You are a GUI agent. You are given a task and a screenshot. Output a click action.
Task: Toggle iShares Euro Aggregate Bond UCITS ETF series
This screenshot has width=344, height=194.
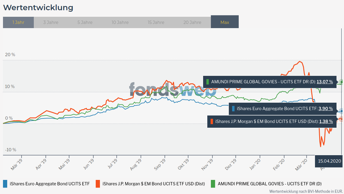pos(50,184)
